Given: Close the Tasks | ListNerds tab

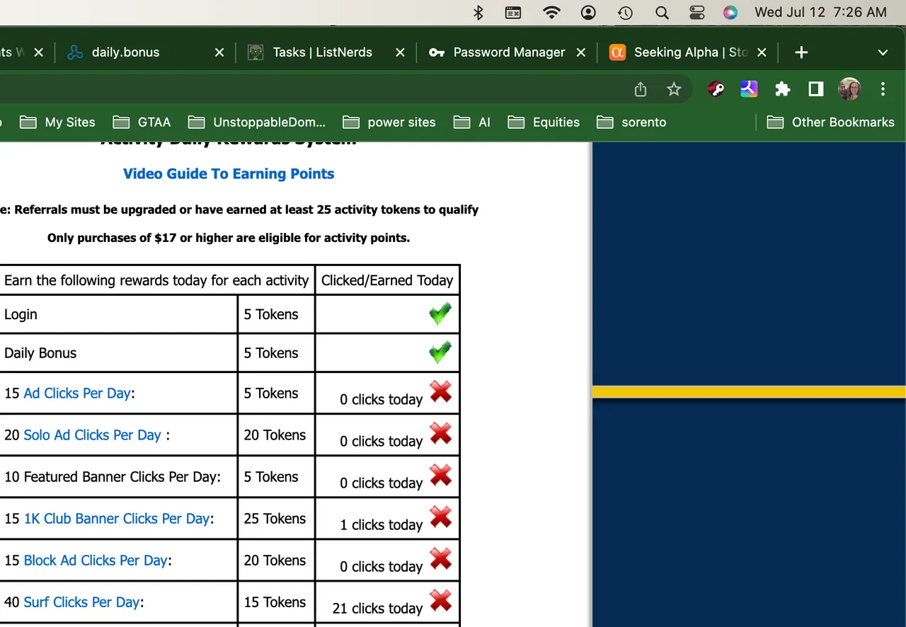Looking at the screenshot, I should click(400, 52).
